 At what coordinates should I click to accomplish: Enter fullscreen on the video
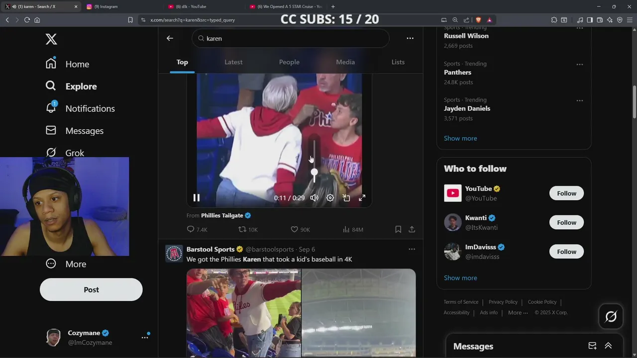362,198
